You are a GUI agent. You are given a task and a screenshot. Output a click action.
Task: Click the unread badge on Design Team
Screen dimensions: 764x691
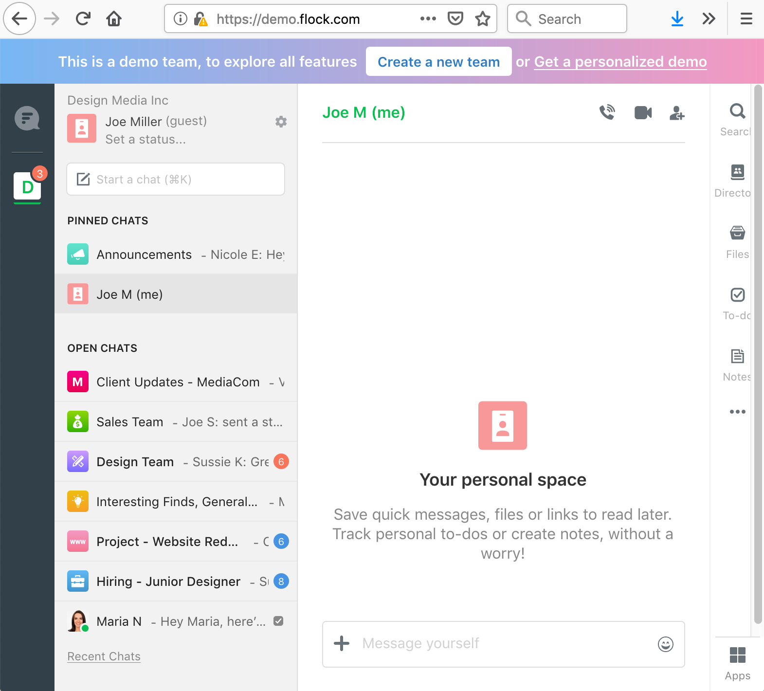[x=281, y=461]
